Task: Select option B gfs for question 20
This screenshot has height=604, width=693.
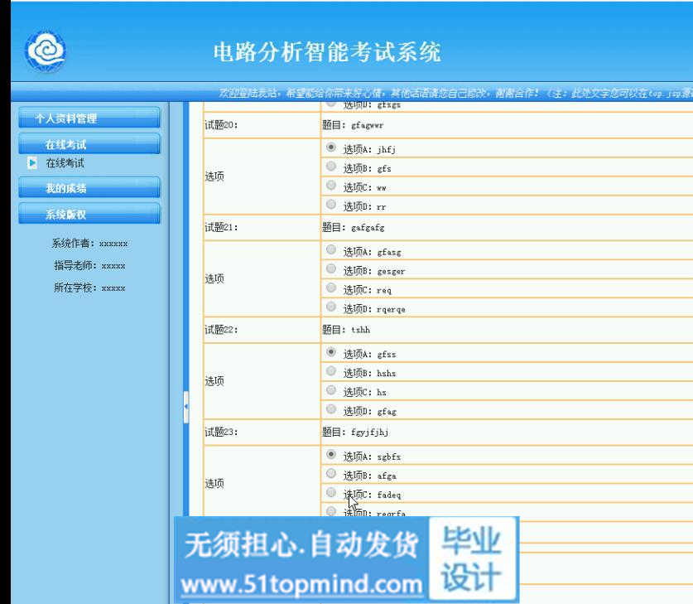Action: coord(331,167)
